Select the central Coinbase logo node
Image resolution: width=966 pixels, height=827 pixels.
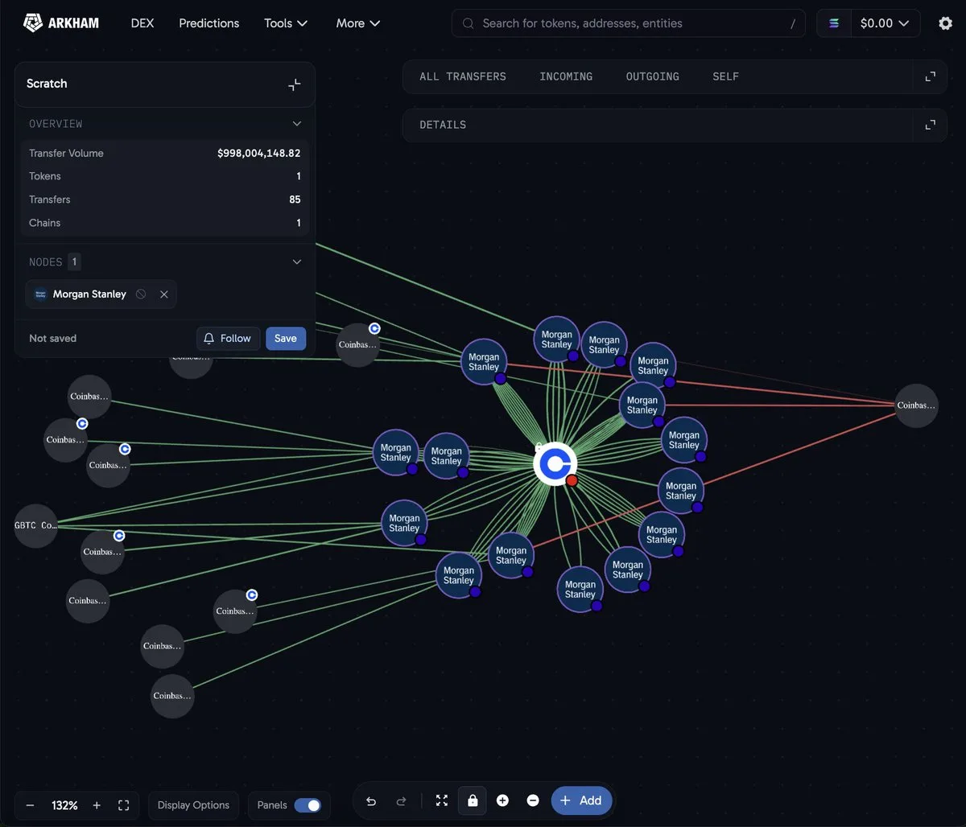[555, 464]
